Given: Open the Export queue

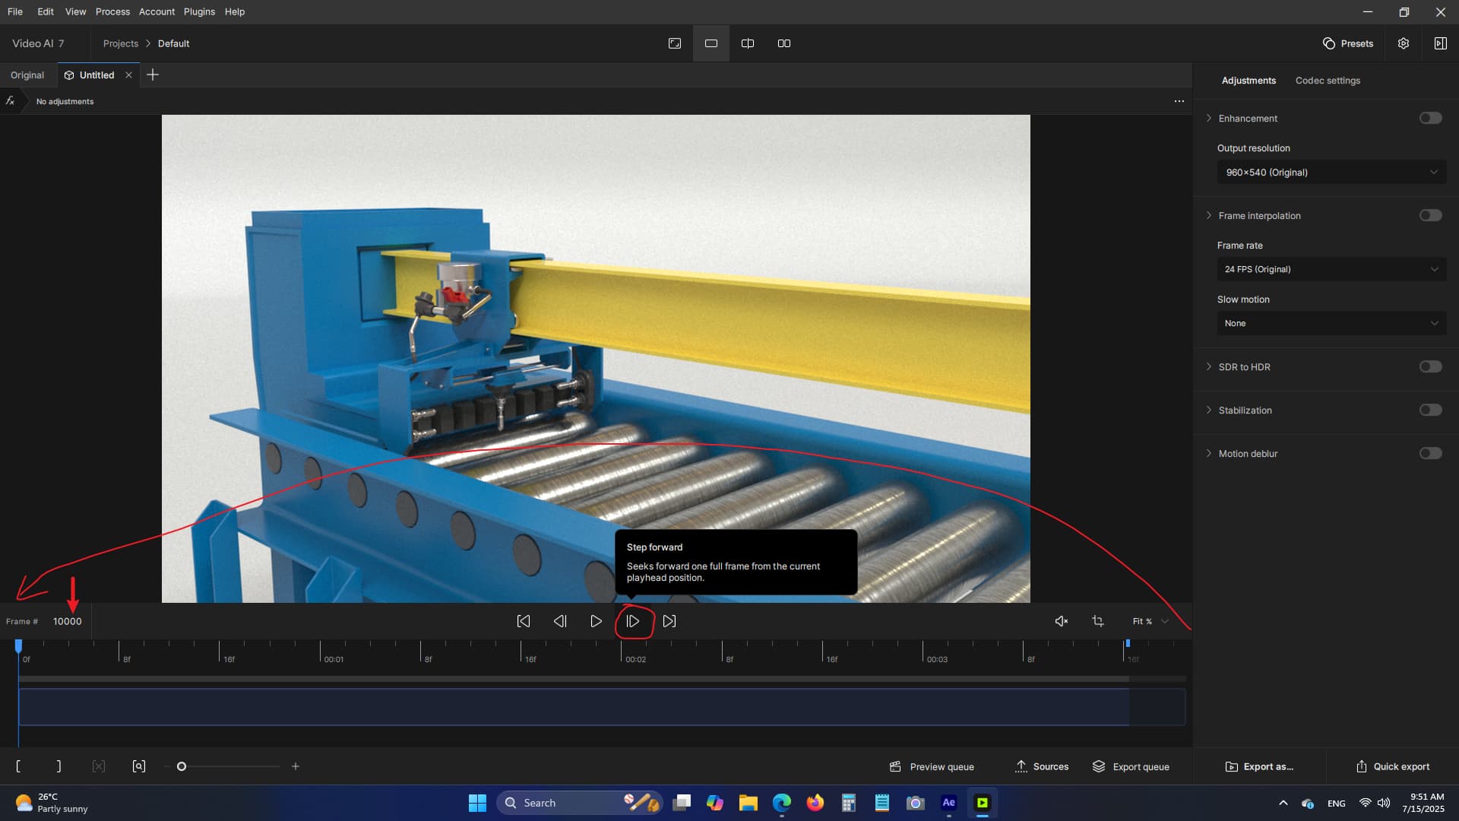Looking at the screenshot, I should [1131, 766].
